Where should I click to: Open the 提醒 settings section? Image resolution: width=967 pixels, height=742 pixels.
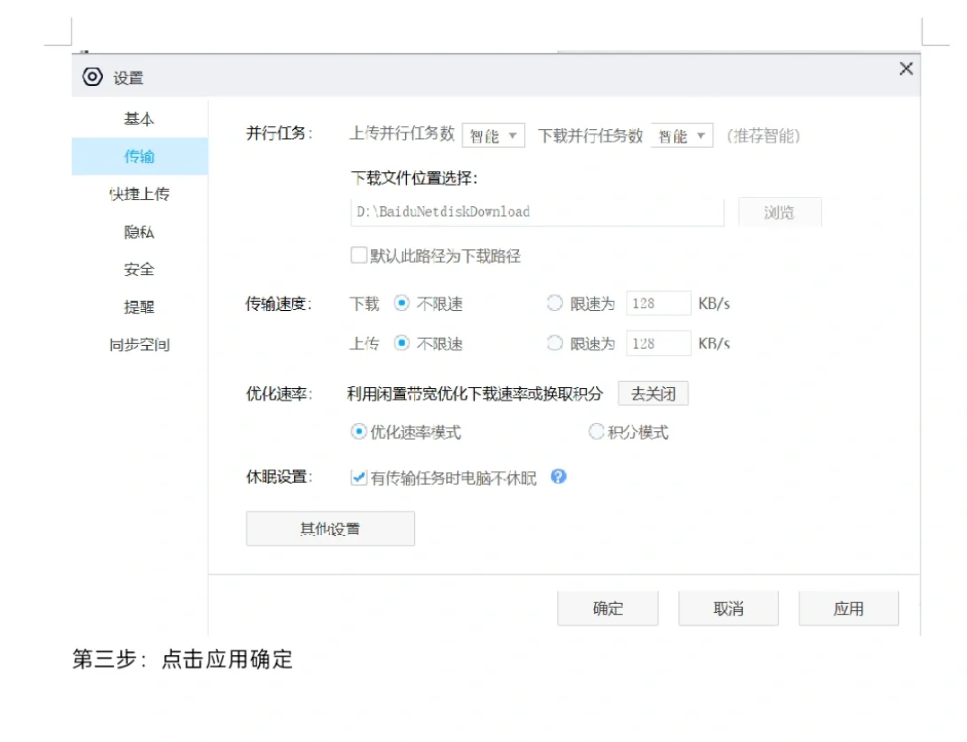coord(139,306)
